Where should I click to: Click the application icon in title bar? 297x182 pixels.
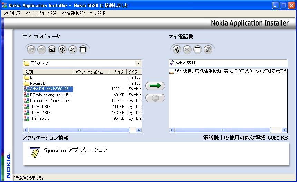coord(4,5)
